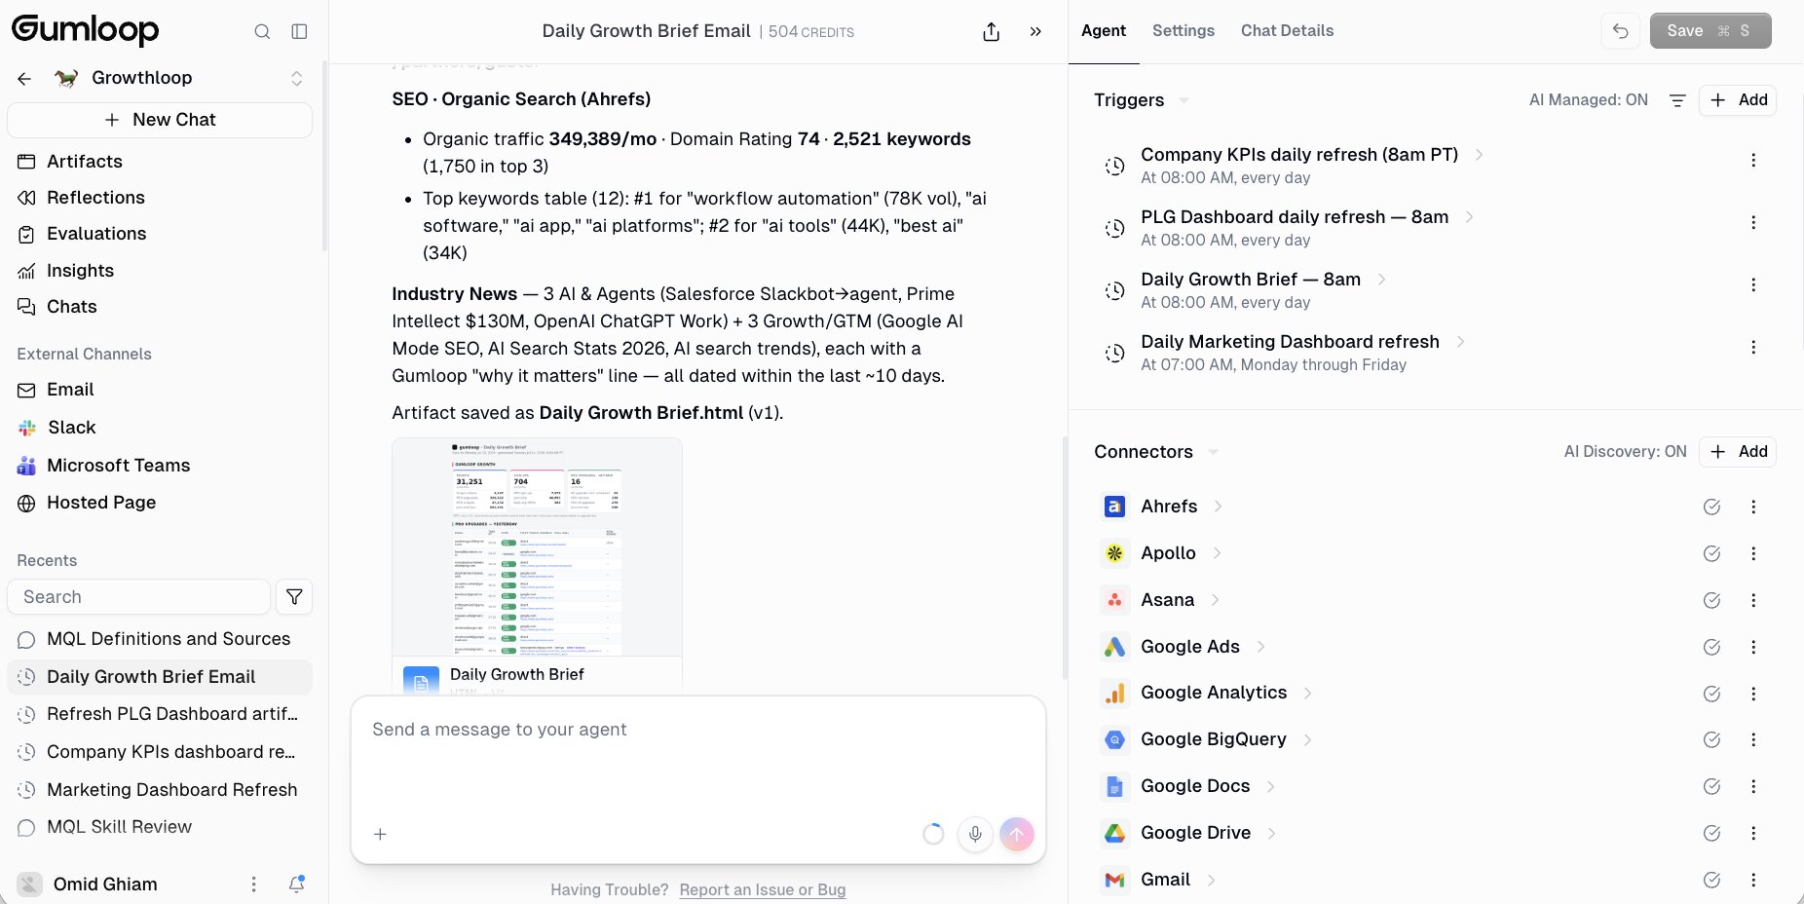1804x904 pixels.
Task: Add a new trigger
Action: 1738,100
